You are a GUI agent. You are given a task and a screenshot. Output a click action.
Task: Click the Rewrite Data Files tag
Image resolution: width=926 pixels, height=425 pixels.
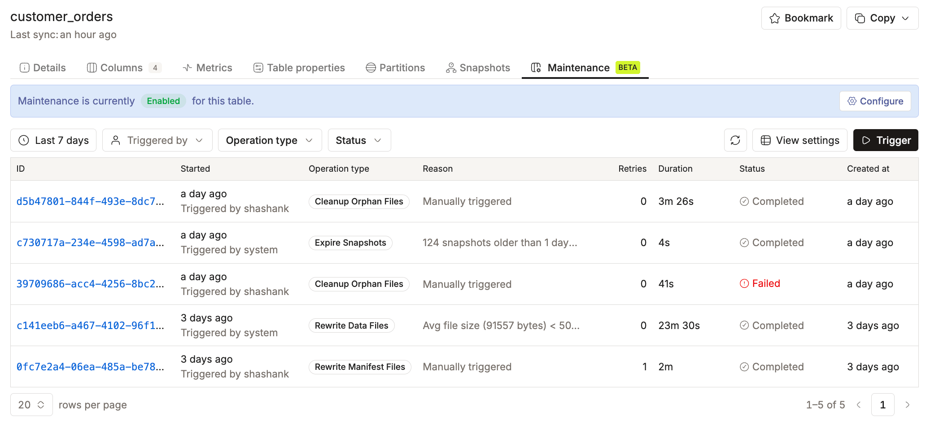[351, 325]
